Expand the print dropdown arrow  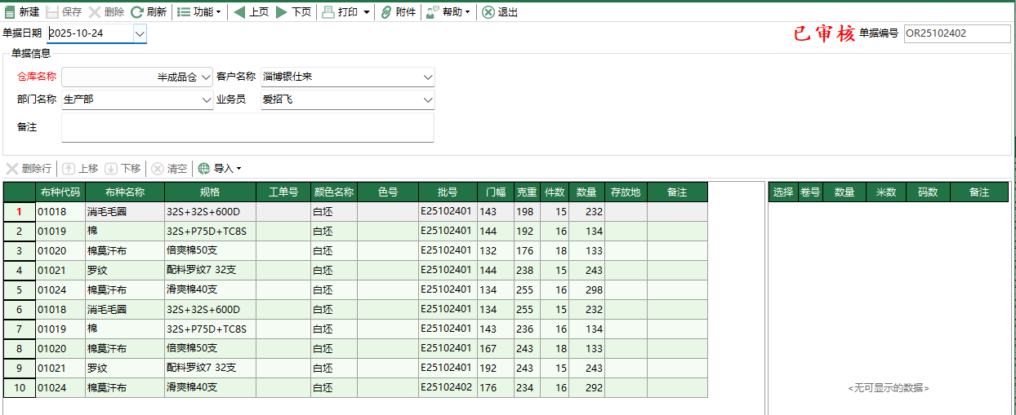pos(367,12)
